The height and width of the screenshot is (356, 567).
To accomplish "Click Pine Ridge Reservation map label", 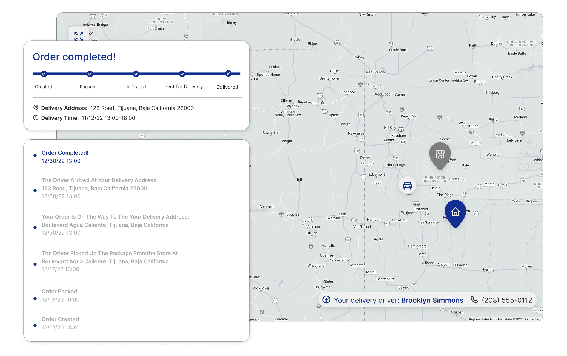I will coord(435,179).
